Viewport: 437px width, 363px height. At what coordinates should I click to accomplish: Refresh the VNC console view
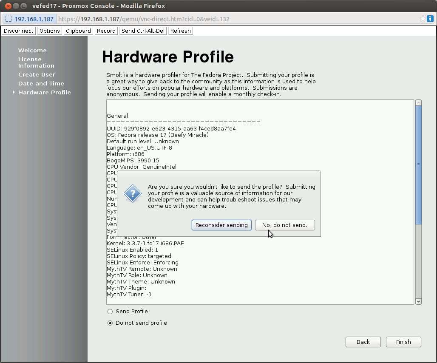tap(180, 31)
